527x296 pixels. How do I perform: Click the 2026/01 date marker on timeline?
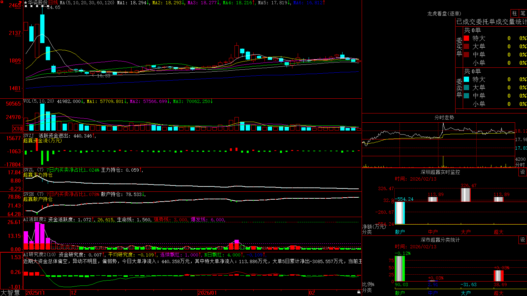pos(208,293)
